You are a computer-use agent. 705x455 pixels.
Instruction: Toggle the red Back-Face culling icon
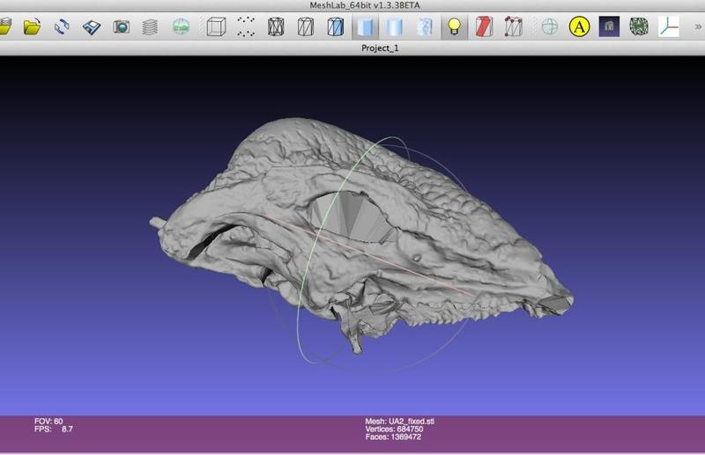(484, 27)
